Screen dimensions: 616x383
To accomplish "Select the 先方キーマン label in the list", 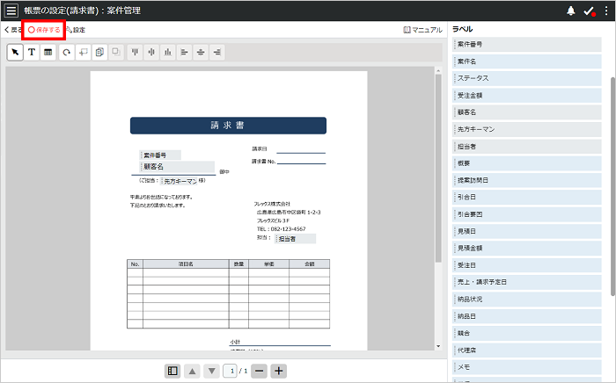I will point(527,129).
